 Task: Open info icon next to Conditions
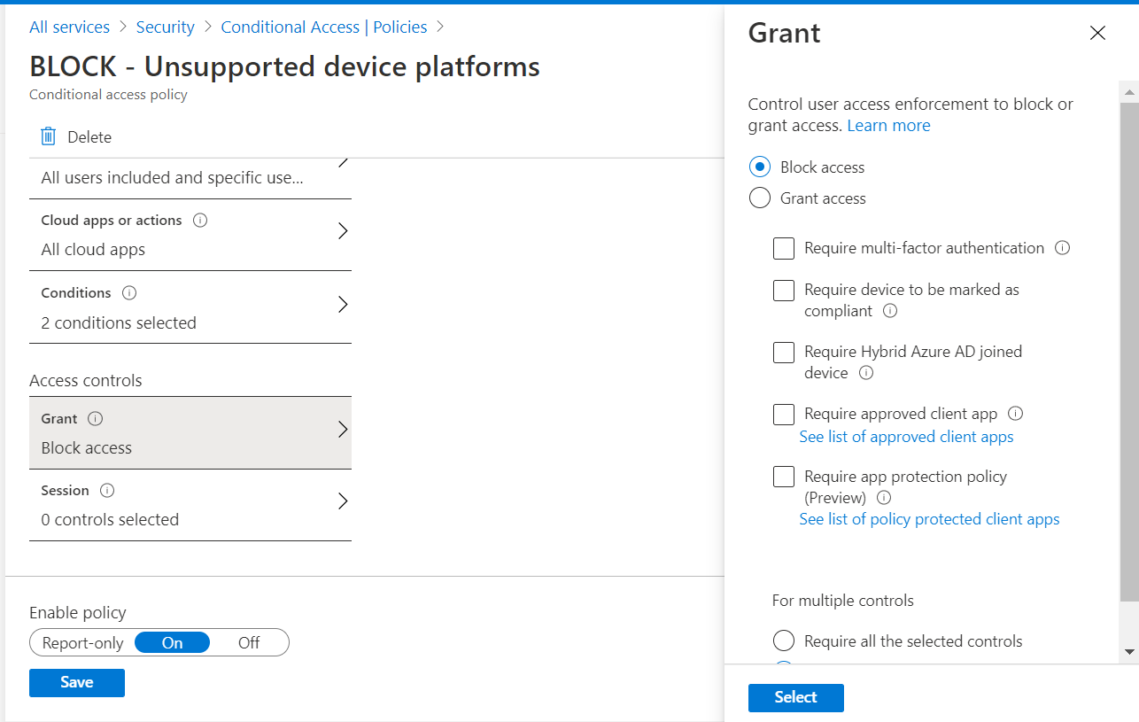pos(129,293)
